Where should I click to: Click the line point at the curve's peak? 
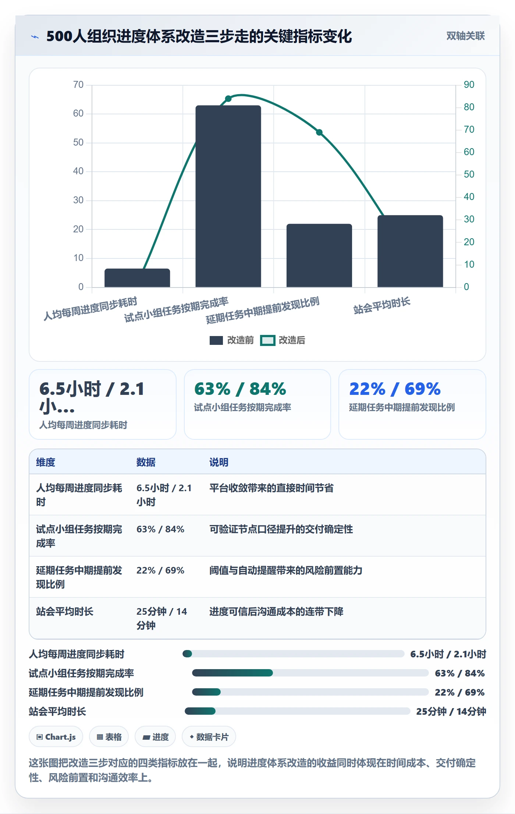228,99
